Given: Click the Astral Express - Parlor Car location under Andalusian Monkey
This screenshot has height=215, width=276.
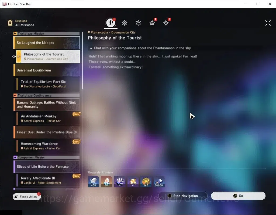Looking at the screenshot, I should [42, 121].
